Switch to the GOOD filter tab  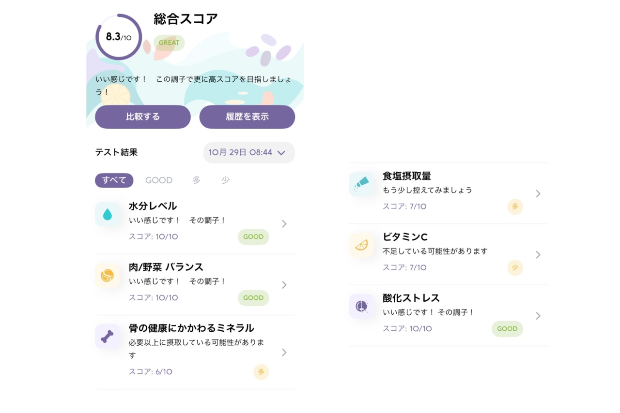tap(159, 180)
